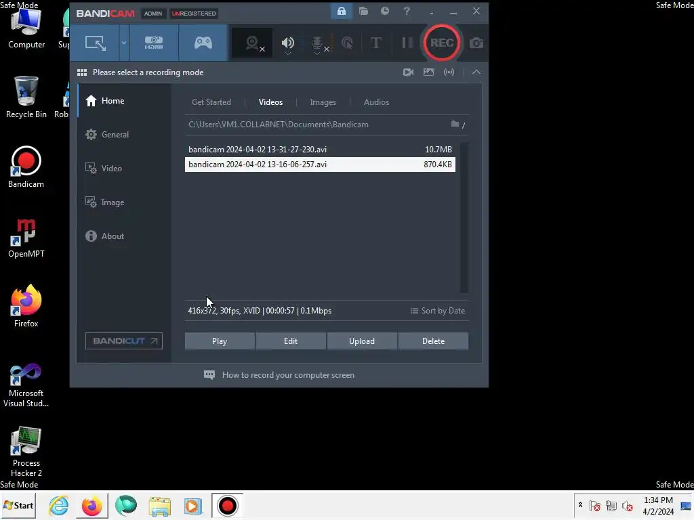This screenshot has height=520, width=694.
Task: Toggle microphone recording icon
Action: pos(317,43)
